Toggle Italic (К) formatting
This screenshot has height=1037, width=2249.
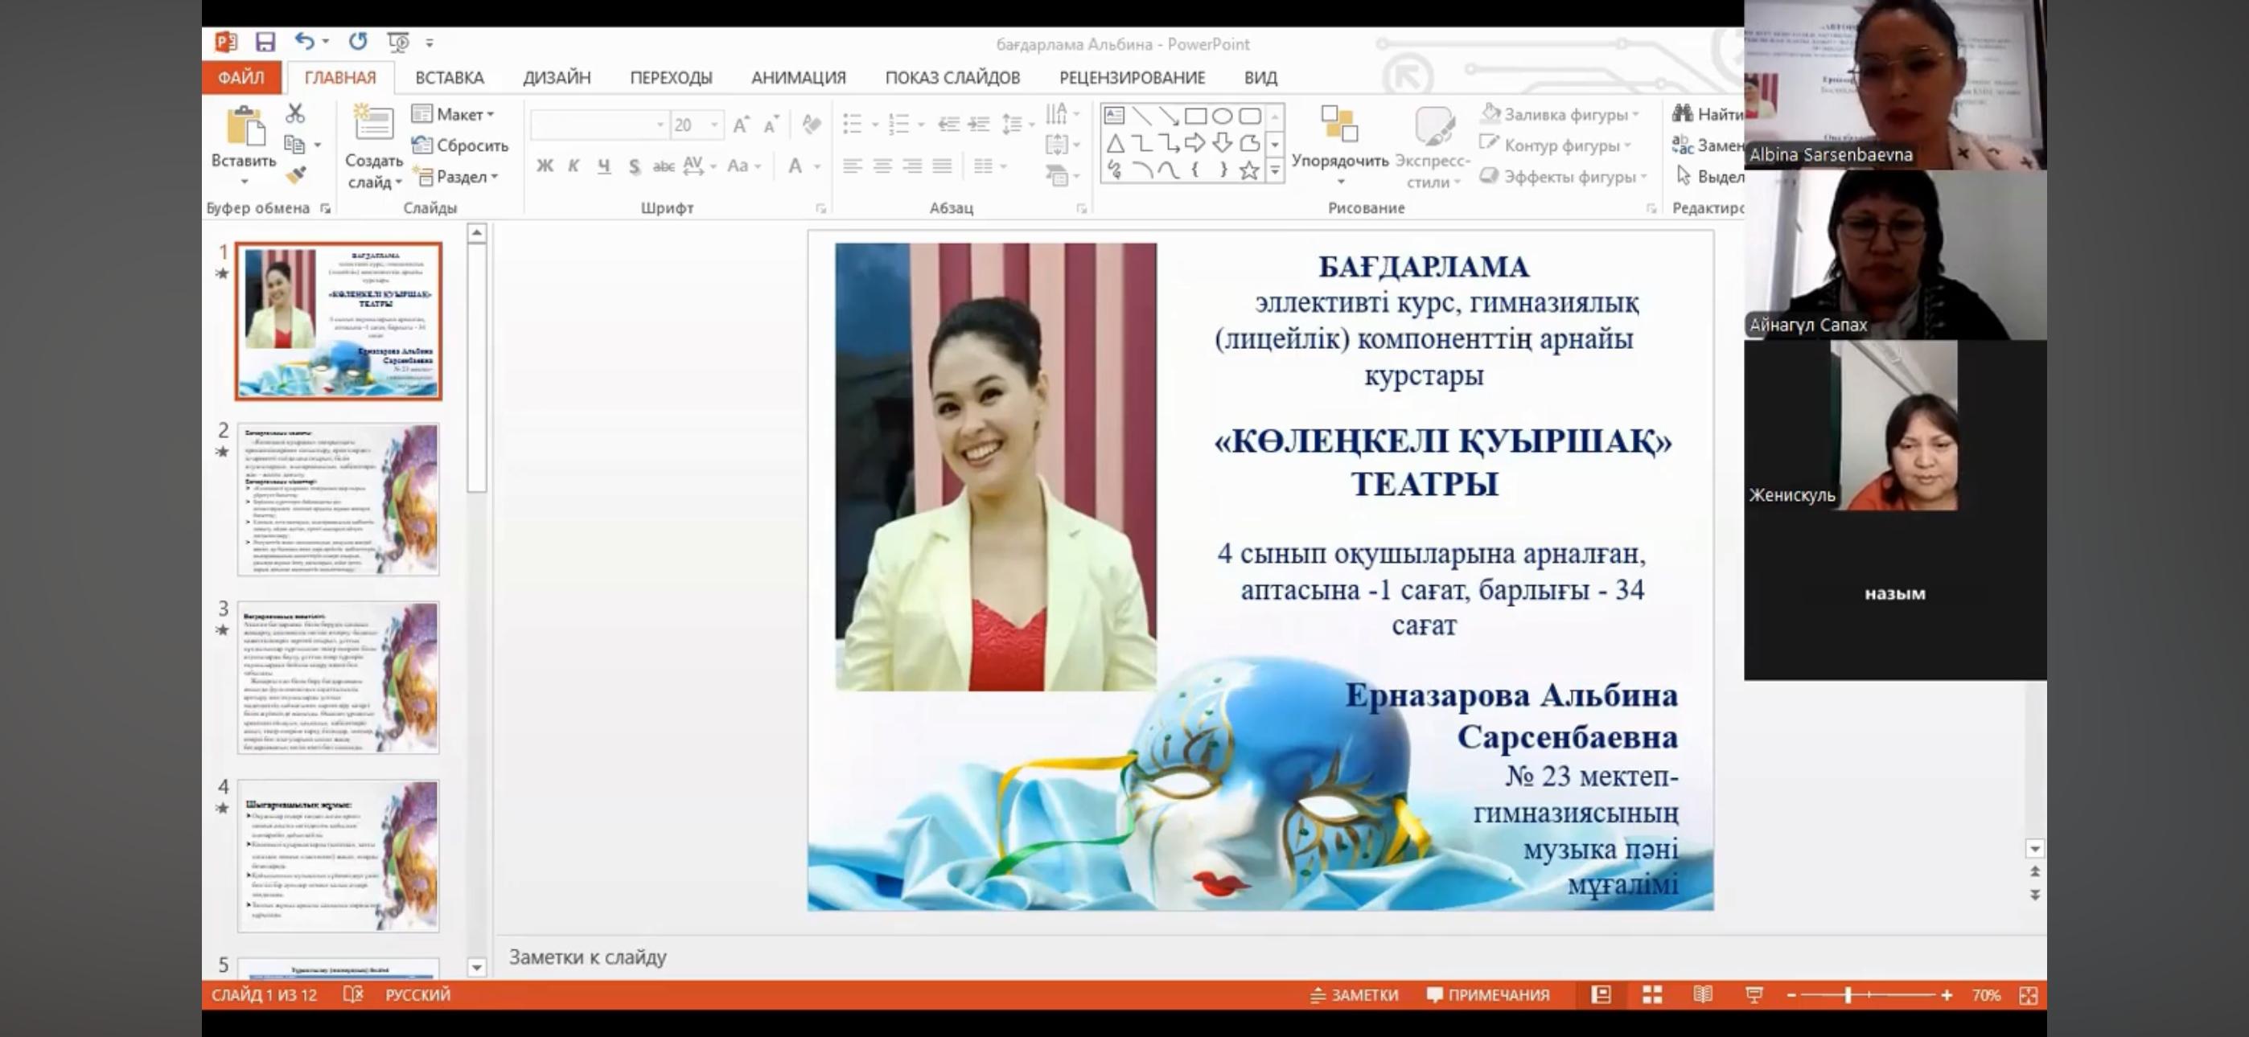coord(574,166)
